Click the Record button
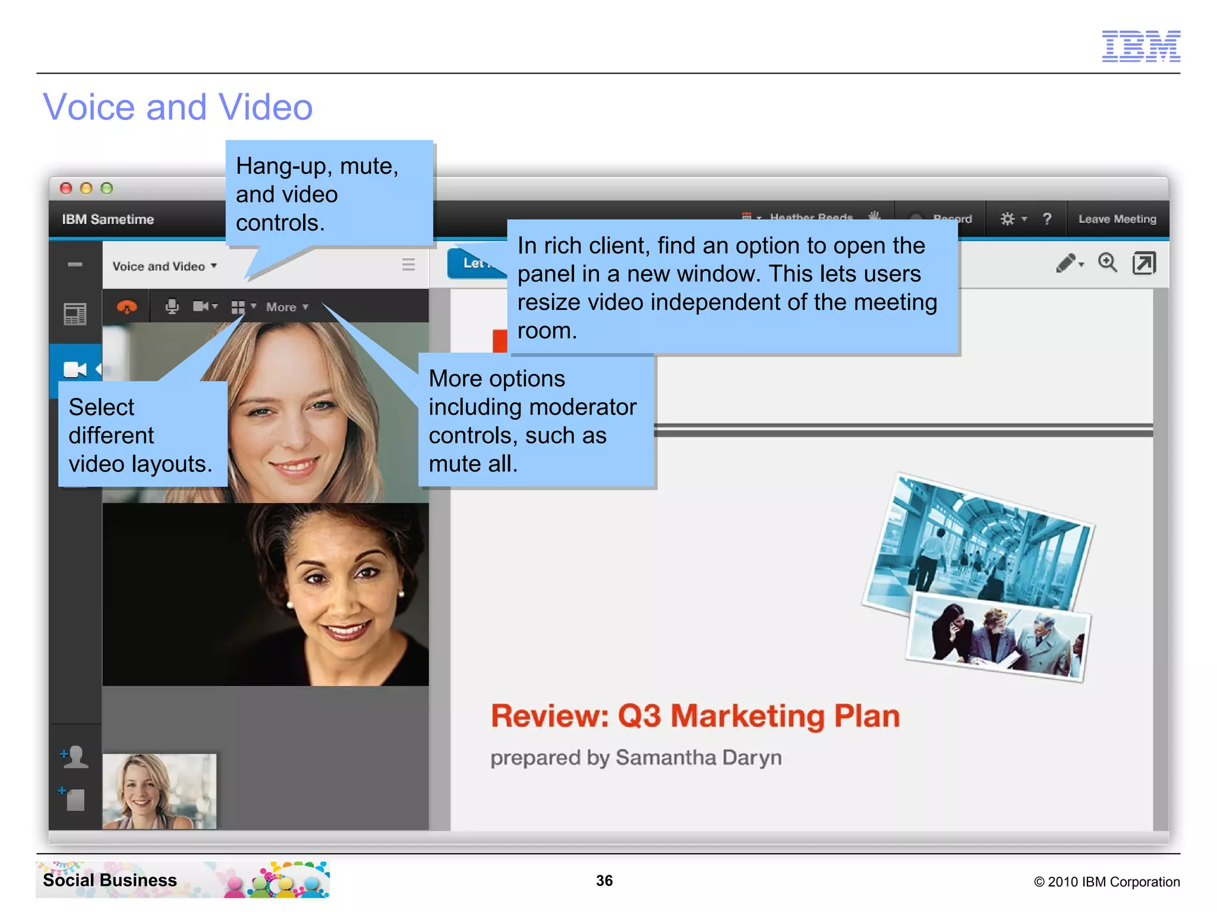The width and height of the screenshot is (1217, 912). tap(941, 219)
